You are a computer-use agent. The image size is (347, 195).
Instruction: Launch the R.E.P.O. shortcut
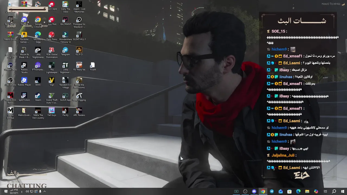coord(79,51)
